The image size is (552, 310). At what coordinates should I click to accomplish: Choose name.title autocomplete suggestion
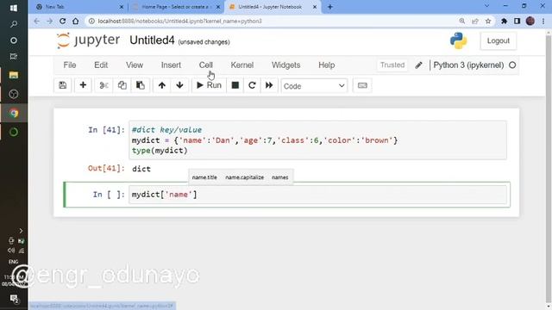click(204, 177)
